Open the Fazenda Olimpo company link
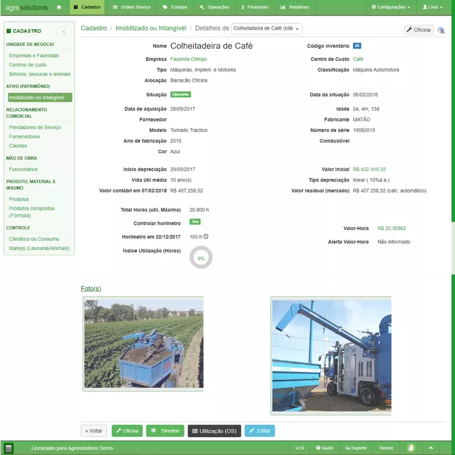The image size is (455, 455). (188, 59)
